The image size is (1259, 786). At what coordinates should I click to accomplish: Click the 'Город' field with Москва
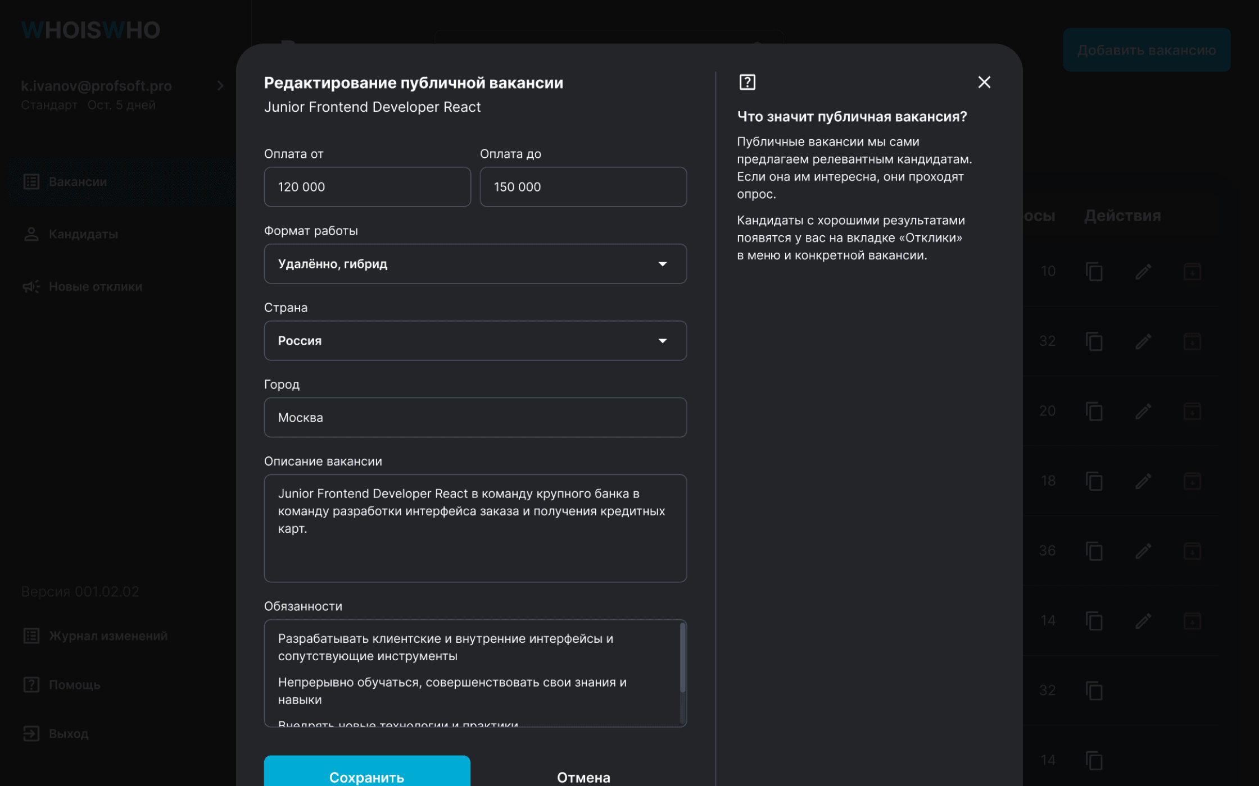[475, 418]
